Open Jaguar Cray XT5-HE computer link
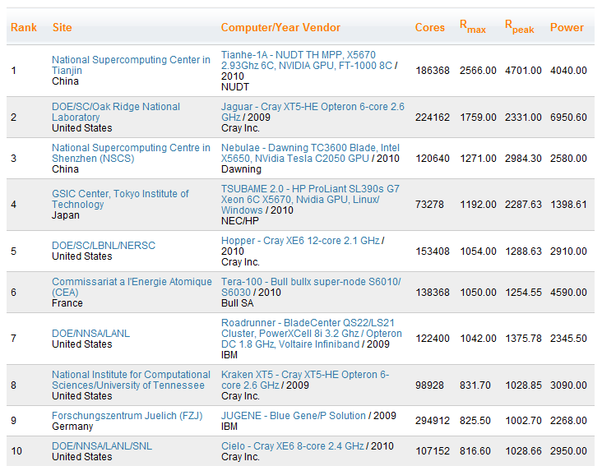This screenshot has height=466, width=602. click(313, 112)
